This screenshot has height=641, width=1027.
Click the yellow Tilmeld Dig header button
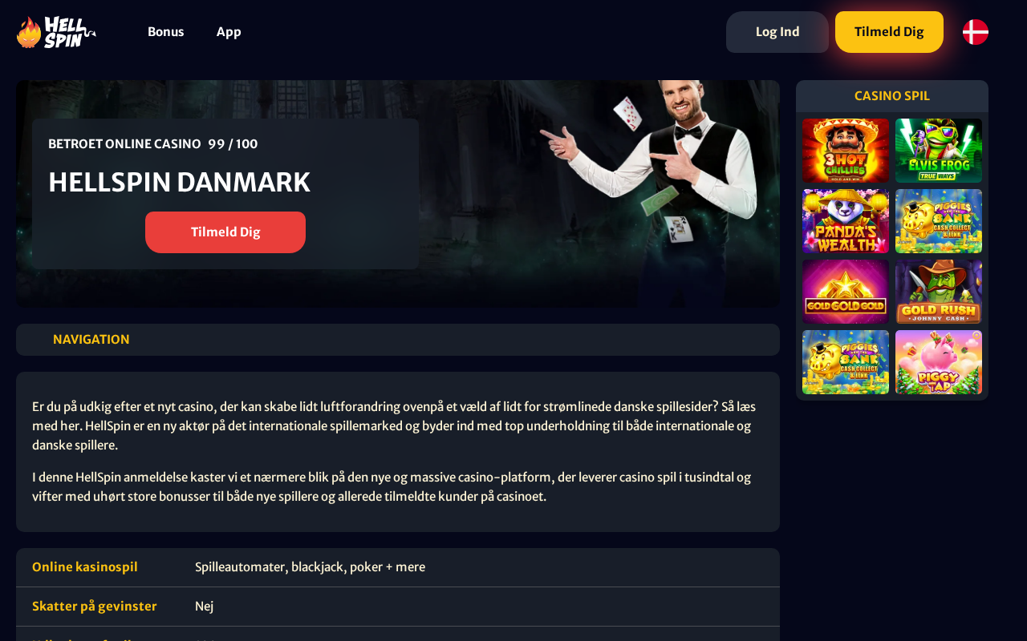point(889,32)
